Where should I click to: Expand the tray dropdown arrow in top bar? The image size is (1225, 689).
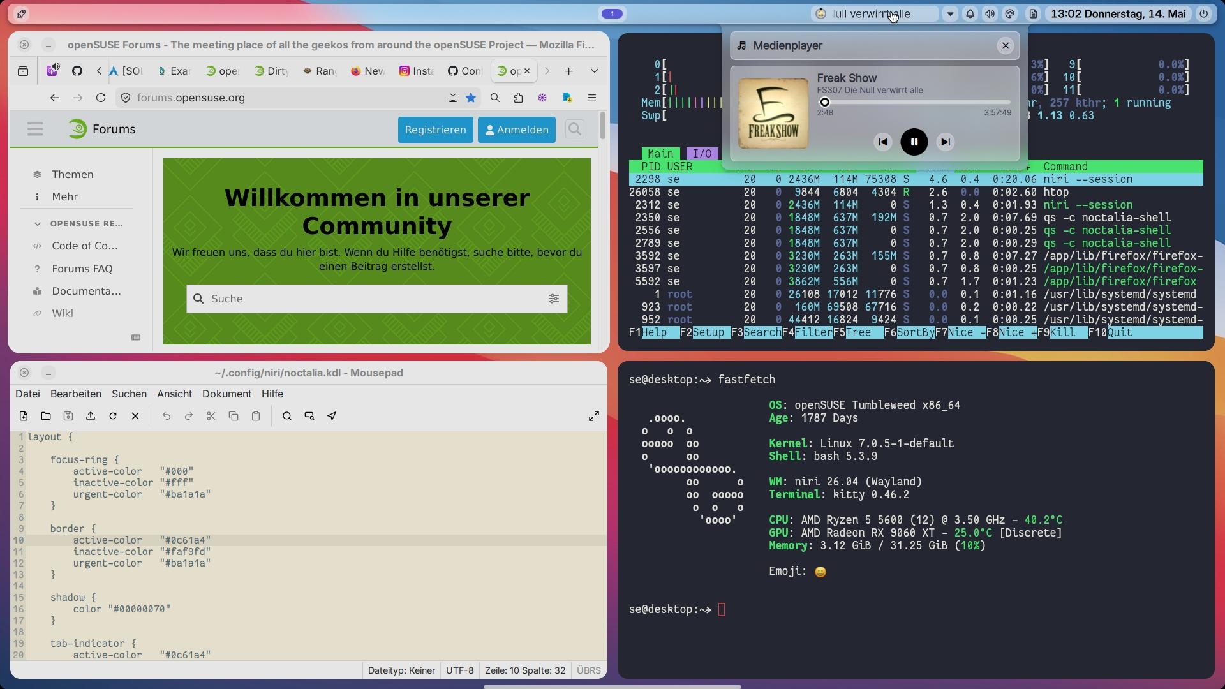(950, 14)
